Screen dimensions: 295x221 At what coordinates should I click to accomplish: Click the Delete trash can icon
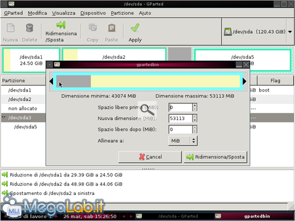click(30, 28)
